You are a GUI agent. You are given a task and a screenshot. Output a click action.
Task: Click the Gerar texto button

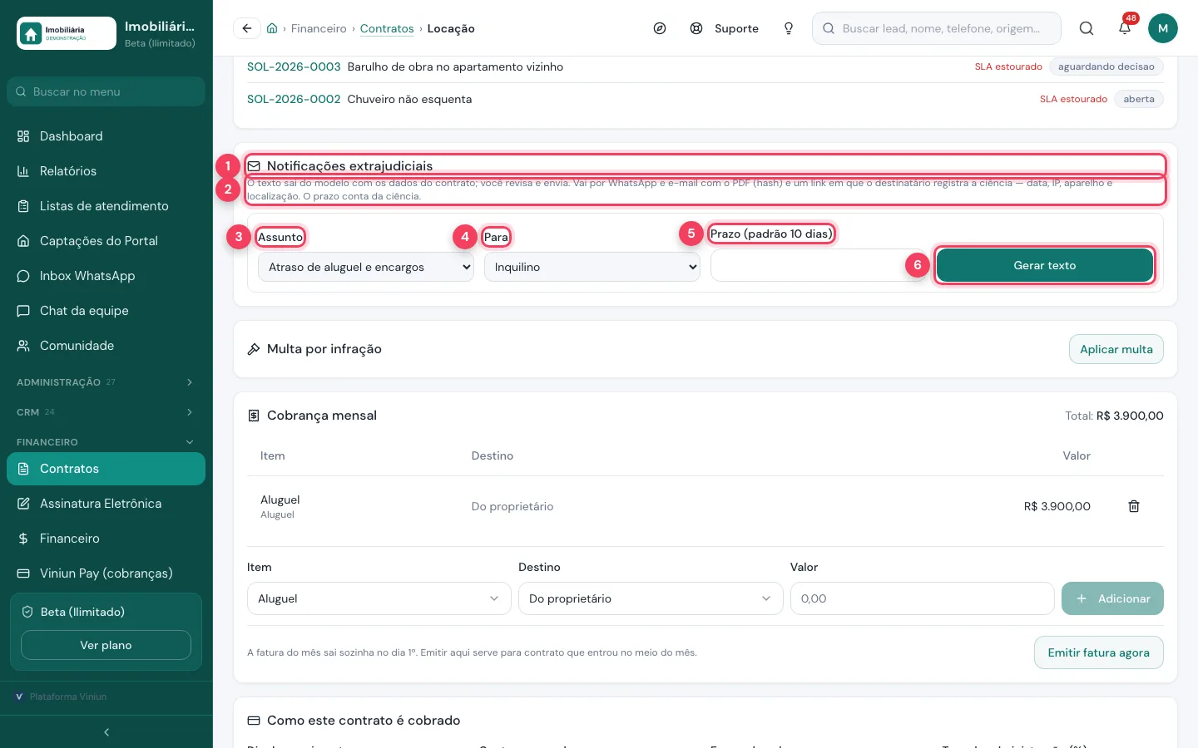pos(1045,265)
